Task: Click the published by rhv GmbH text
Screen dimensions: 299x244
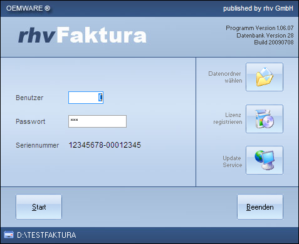Action: click(x=258, y=8)
